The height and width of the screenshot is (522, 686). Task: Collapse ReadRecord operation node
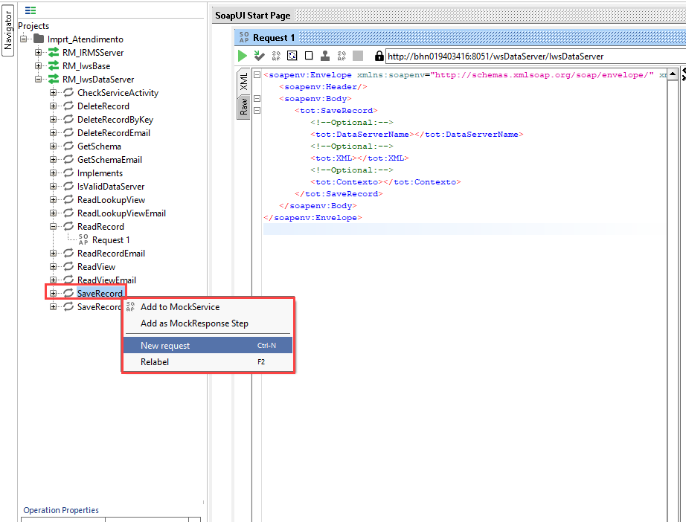[x=53, y=227]
